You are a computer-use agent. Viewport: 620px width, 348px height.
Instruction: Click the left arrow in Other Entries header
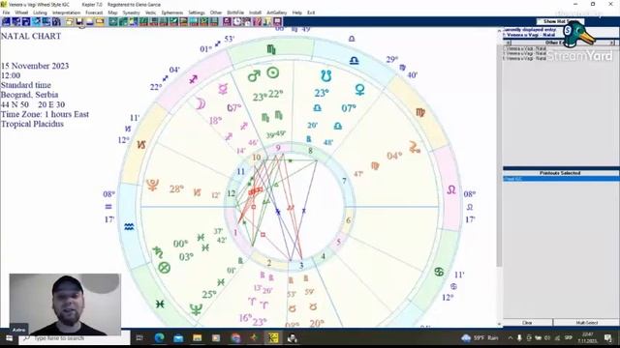point(508,43)
